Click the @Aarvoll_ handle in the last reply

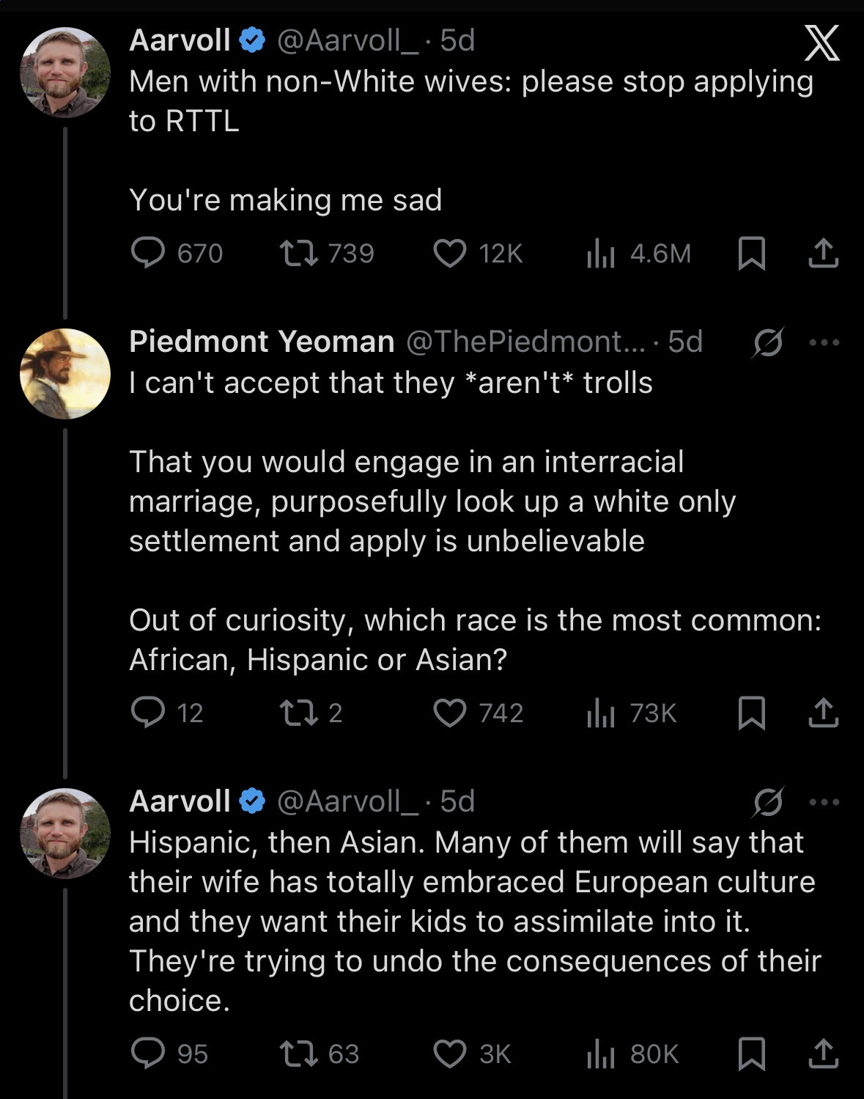click(x=347, y=801)
